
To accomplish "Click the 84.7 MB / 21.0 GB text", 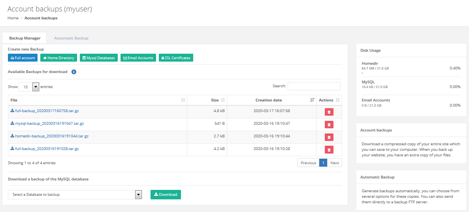I will 375,68.
